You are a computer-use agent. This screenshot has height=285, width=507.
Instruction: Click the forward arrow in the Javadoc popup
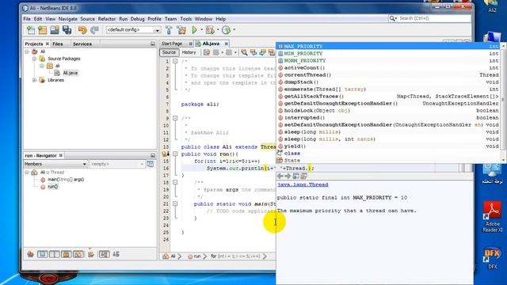tap(288, 176)
